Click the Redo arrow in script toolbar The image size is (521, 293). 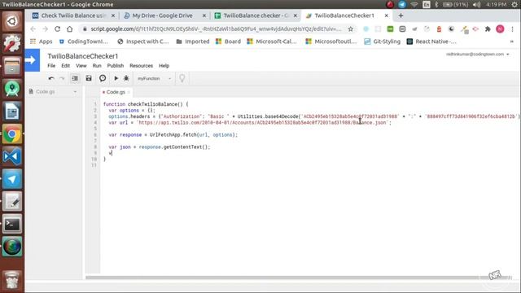click(62, 78)
